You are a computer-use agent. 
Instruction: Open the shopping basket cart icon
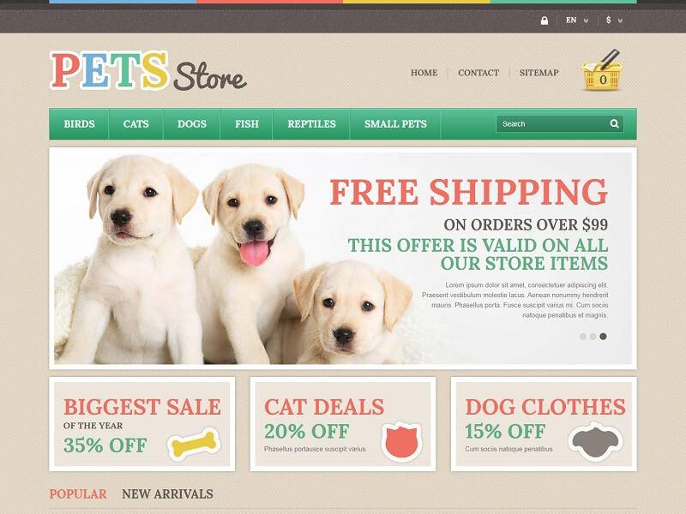[602, 70]
